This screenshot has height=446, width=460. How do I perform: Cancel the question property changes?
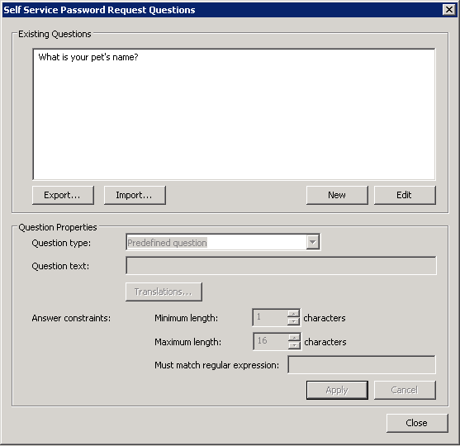click(x=405, y=390)
